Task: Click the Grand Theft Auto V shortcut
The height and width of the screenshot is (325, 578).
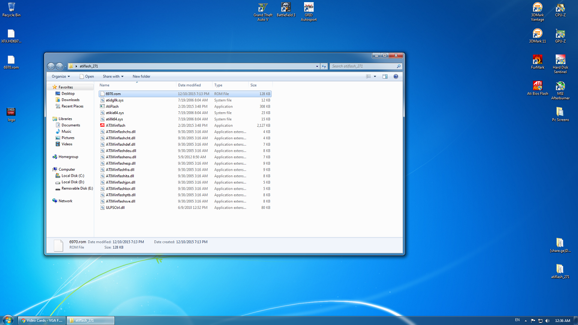Action: (x=263, y=8)
